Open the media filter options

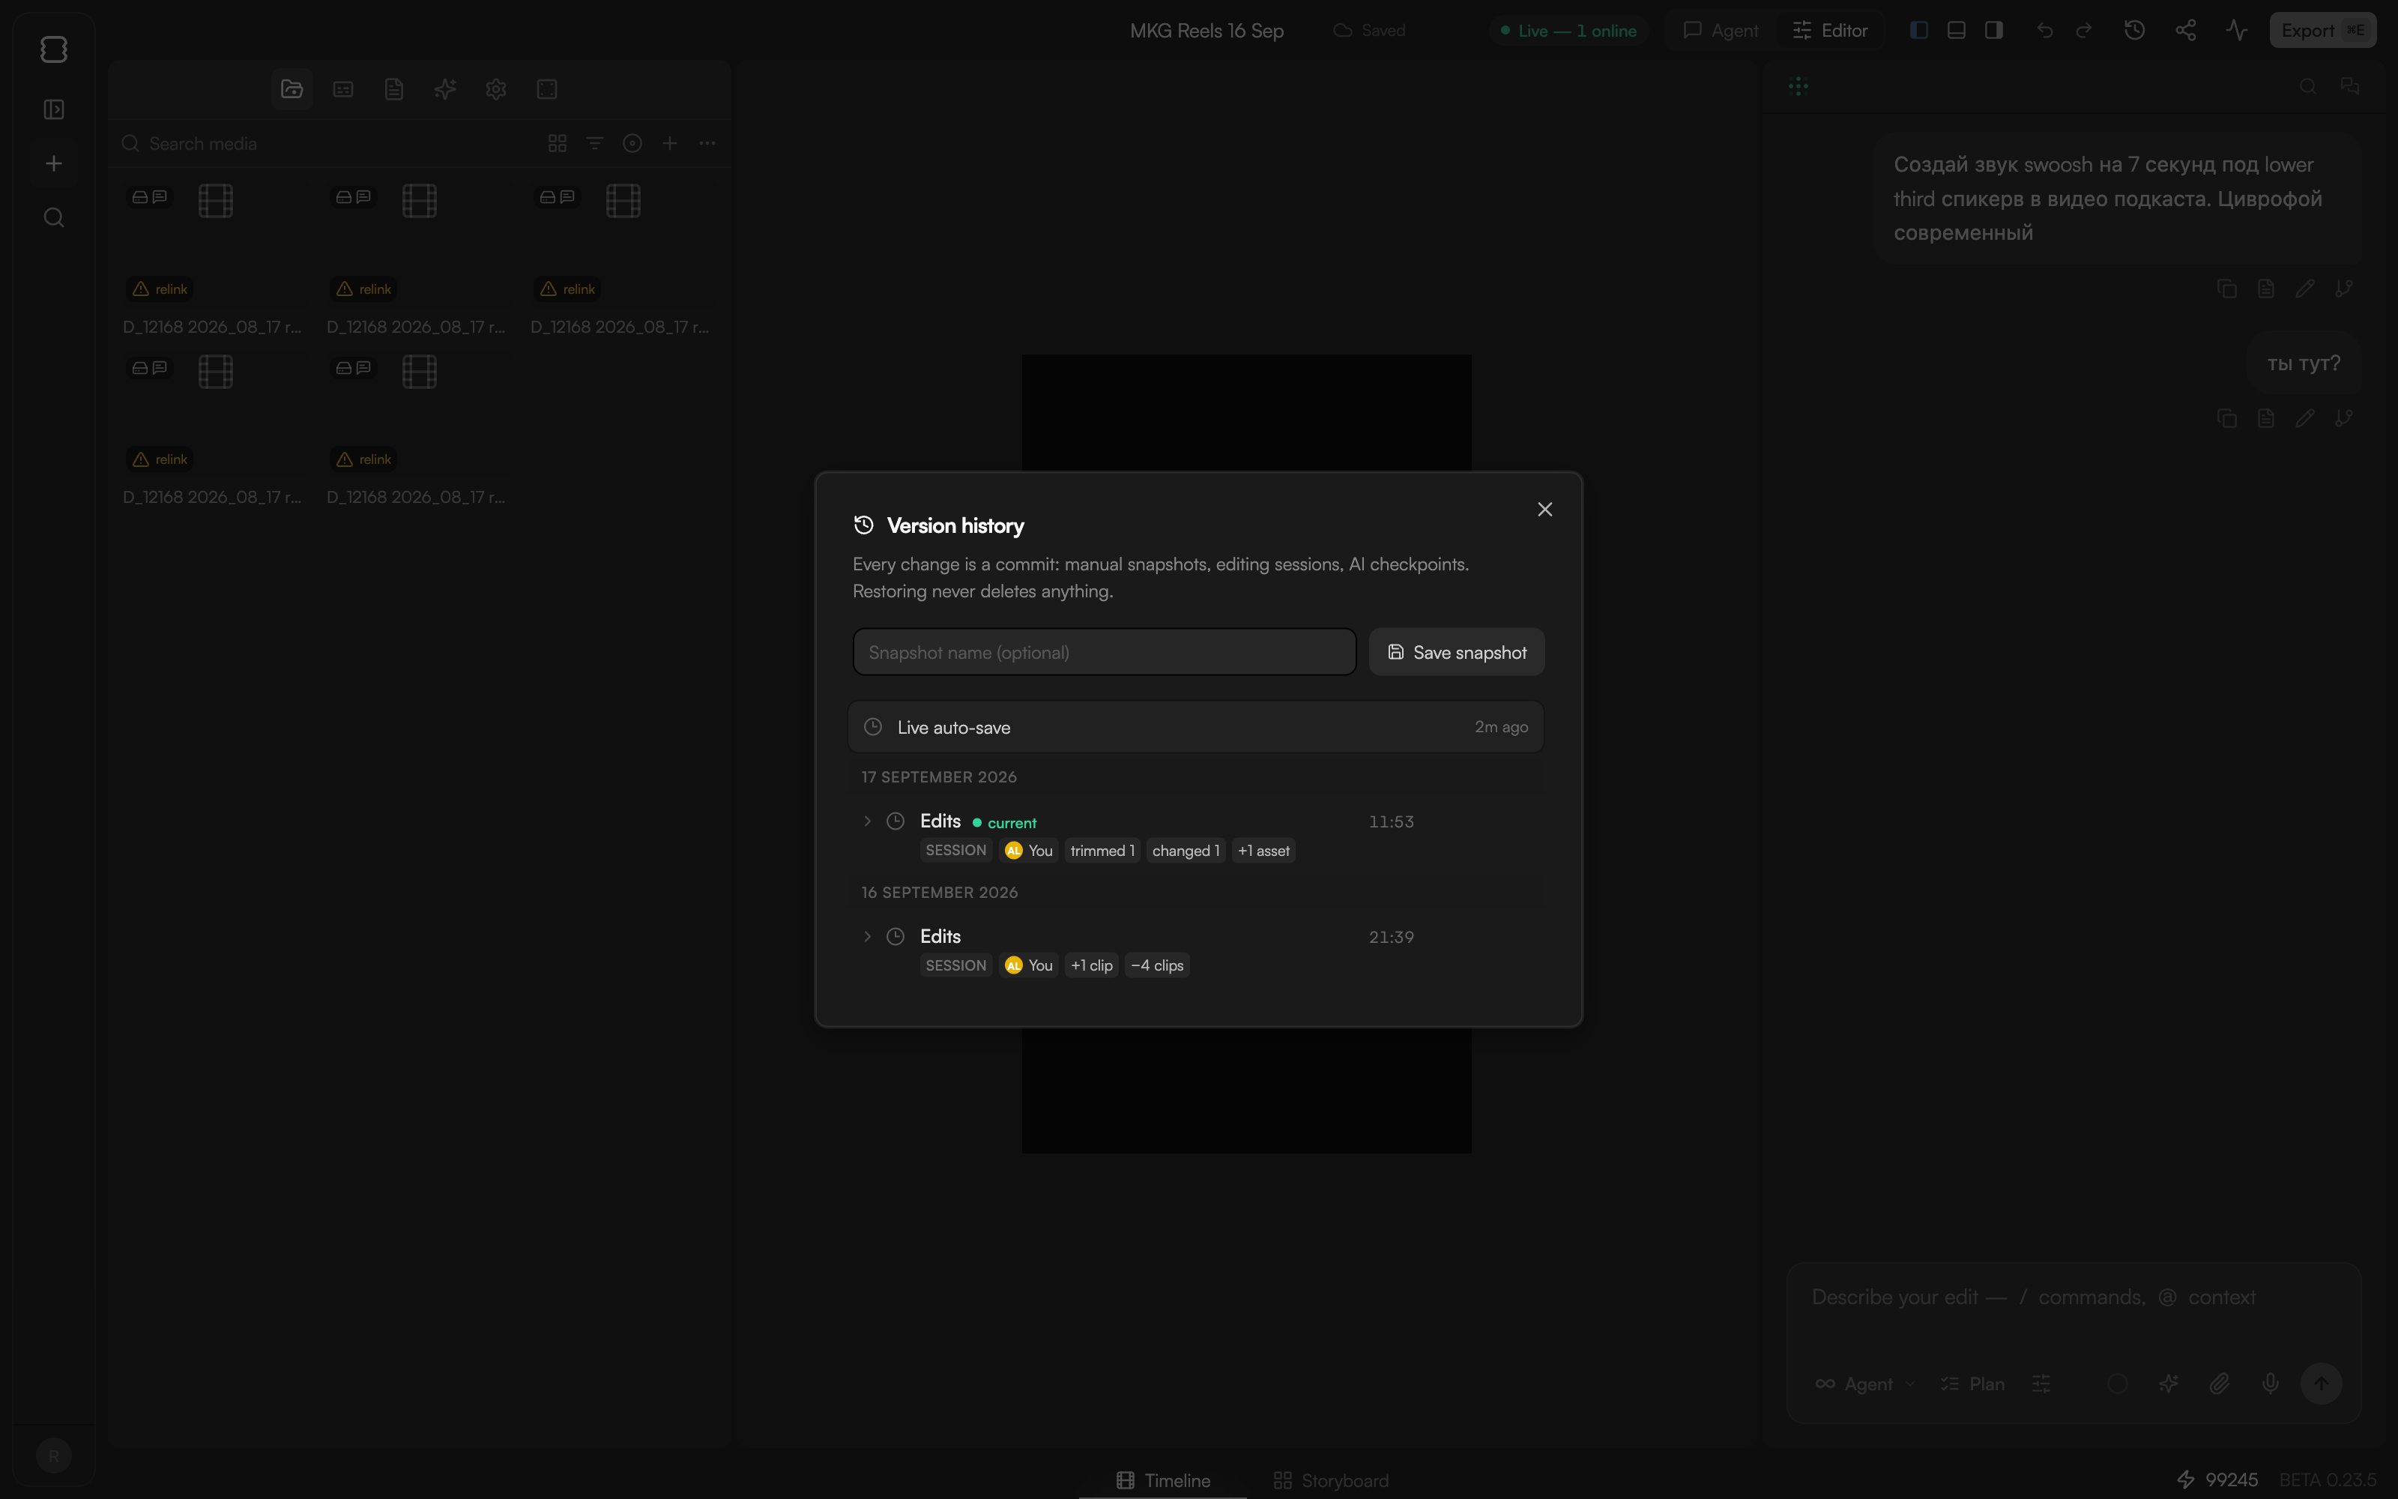click(594, 144)
